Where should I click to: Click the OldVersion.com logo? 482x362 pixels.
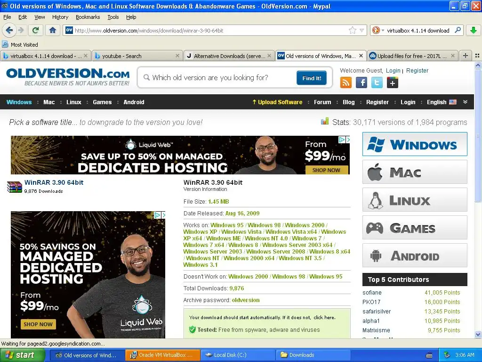[68, 76]
